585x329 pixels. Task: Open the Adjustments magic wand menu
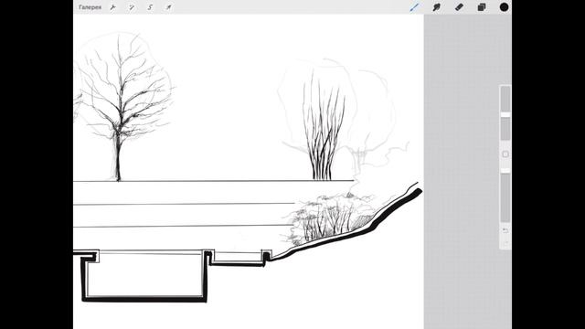coord(132,7)
